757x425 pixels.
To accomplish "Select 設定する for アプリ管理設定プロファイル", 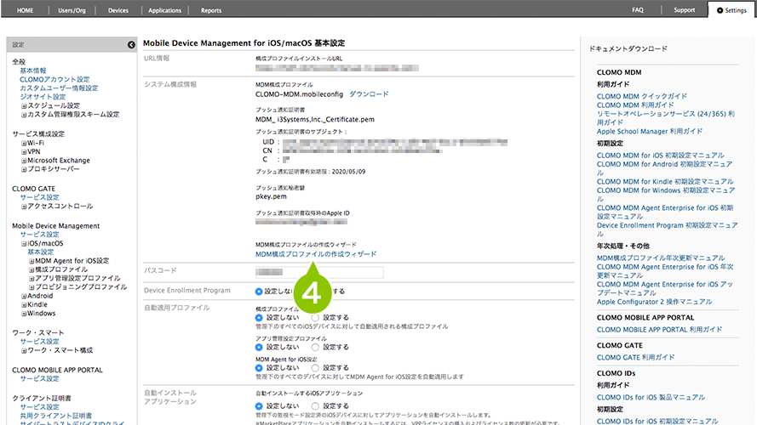I will pos(315,348).
